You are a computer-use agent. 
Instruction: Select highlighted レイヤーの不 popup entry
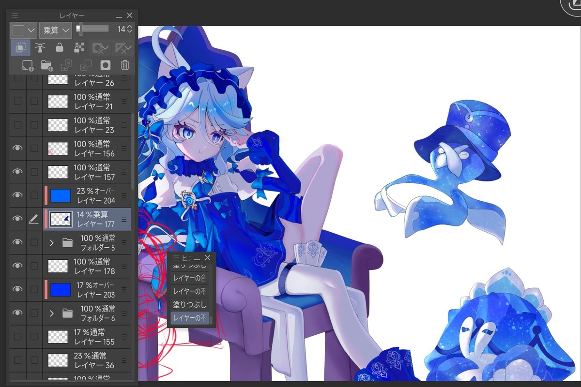click(189, 318)
